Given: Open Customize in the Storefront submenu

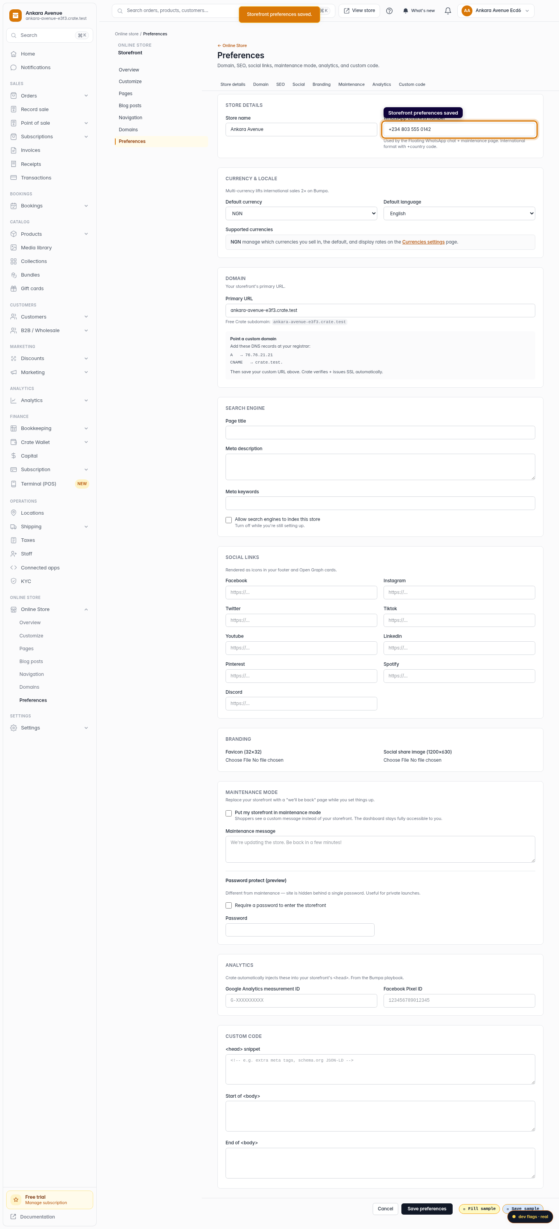Looking at the screenshot, I should coord(130,82).
